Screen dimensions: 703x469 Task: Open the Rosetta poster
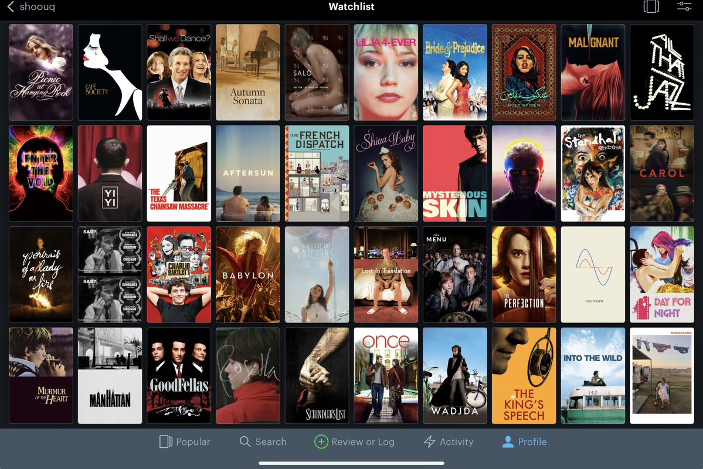248,376
